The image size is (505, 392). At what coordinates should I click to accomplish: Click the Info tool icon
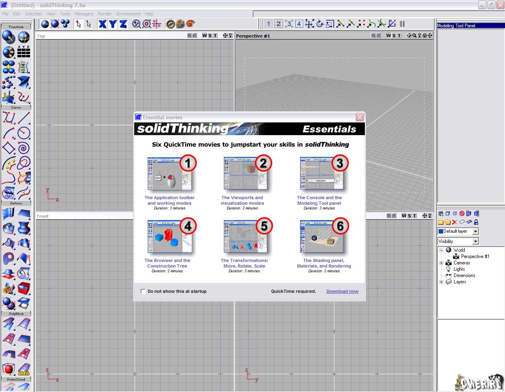click(24, 370)
